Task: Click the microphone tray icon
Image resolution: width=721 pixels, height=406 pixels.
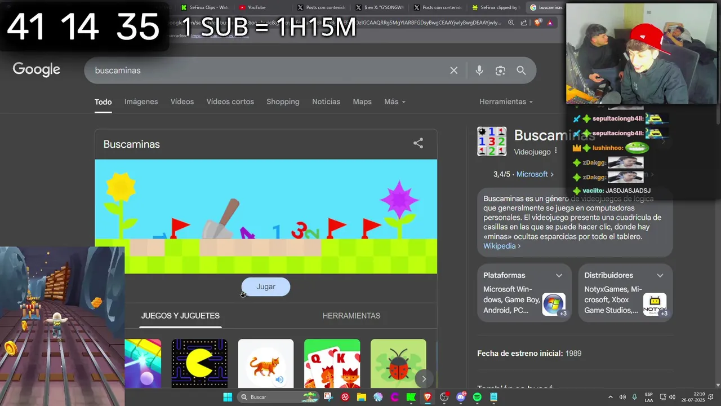Action: 635,397
